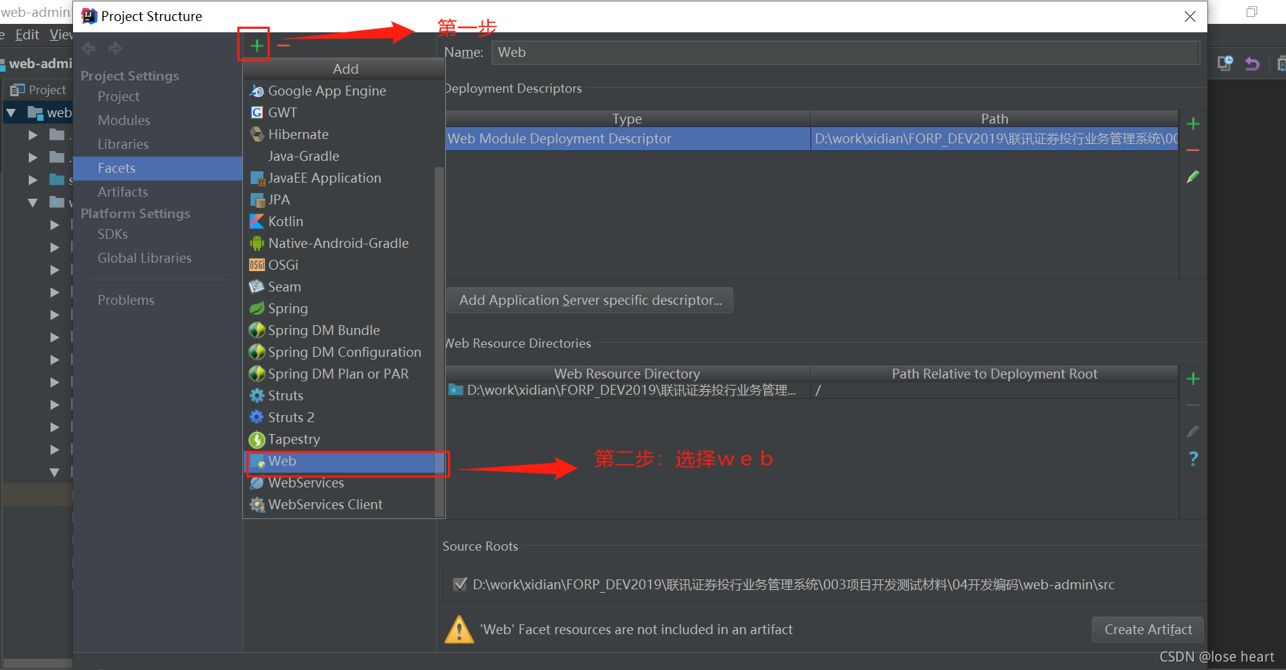The image size is (1286, 670).
Task: Choose Spring DM Plan or PAR
Action: click(x=339, y=374)
